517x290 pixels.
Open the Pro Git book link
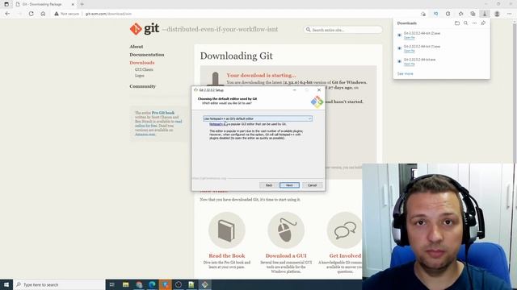point(163,113)
